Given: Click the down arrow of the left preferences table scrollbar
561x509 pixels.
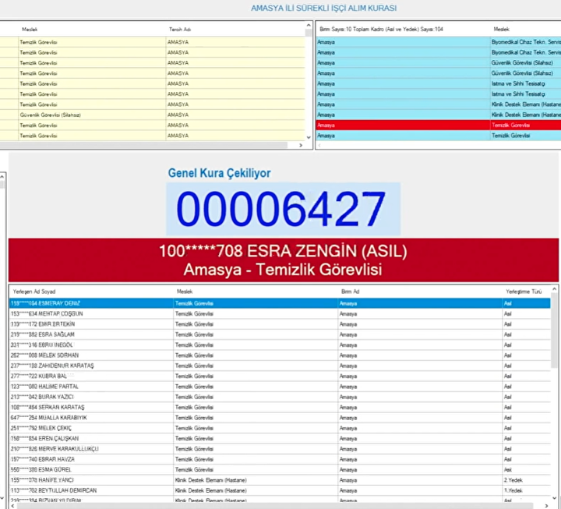Looking at the screenshot, I should coord(309,137).
